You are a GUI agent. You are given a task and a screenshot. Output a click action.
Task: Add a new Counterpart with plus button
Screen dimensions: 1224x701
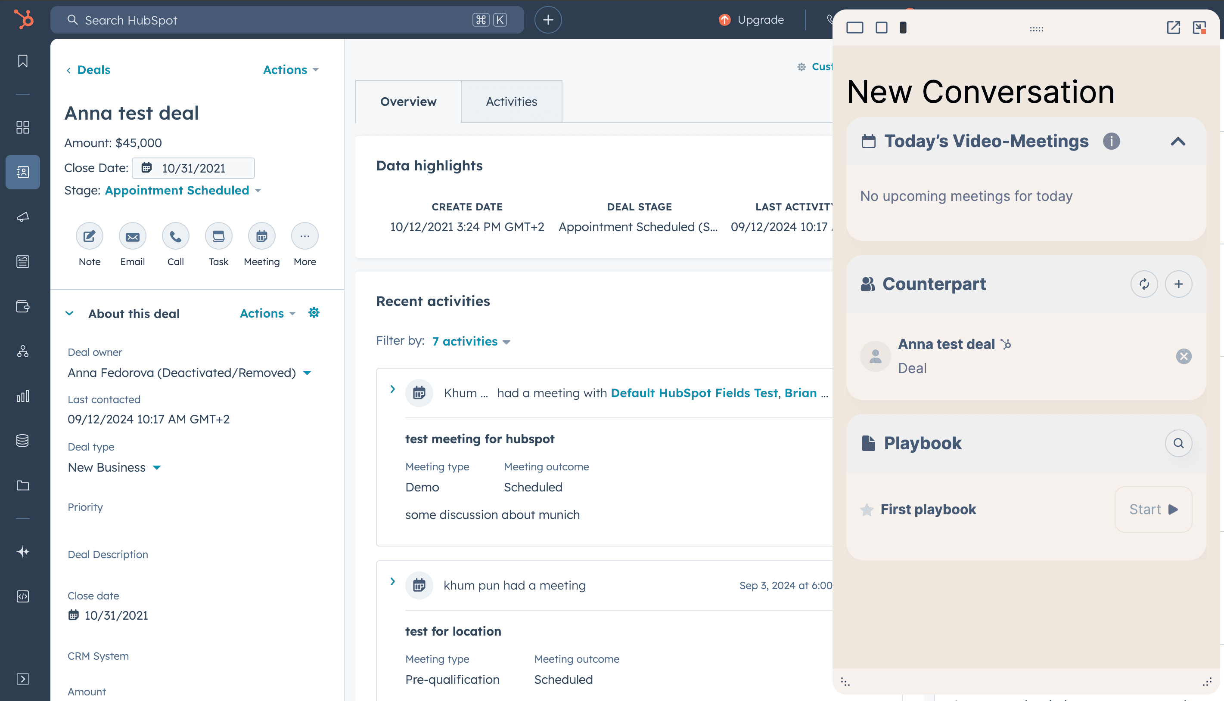coord(1178,284)
